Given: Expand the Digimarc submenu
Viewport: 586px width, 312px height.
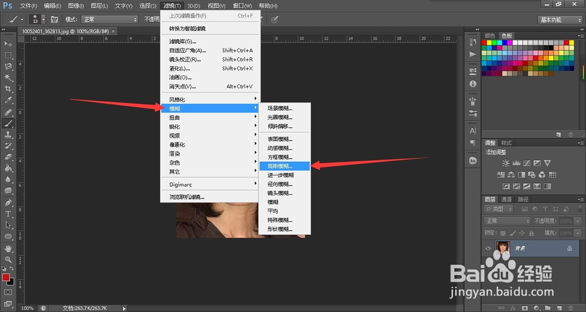Looking at the screenshot, I should click(210, 184).
